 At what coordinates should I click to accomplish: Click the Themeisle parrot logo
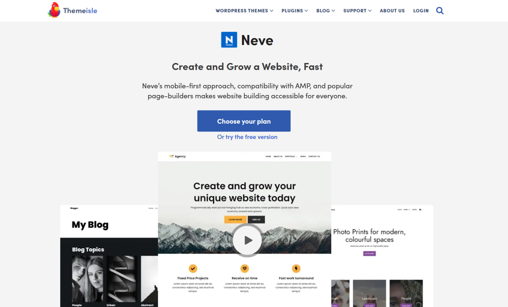[x=54, y=10]
